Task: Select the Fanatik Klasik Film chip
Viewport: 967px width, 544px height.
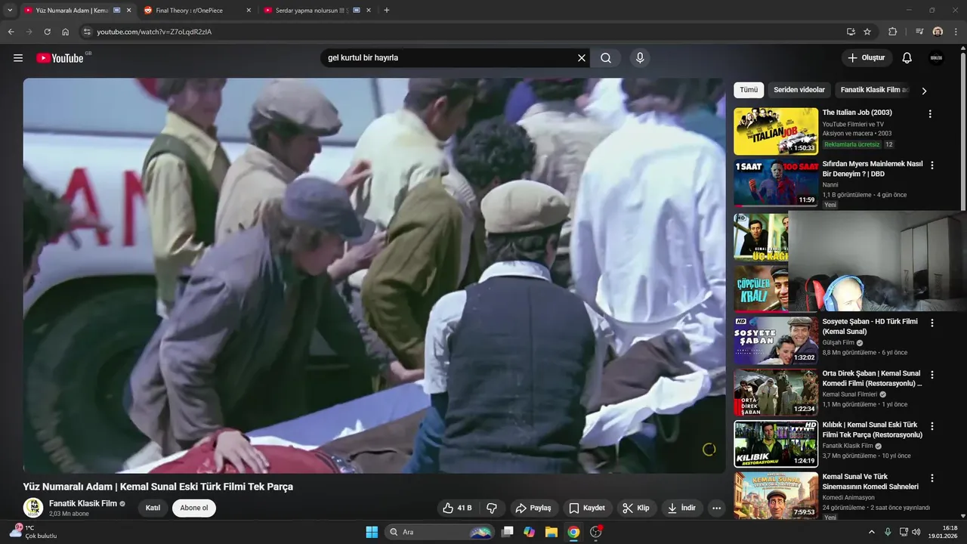Action: 874,90
